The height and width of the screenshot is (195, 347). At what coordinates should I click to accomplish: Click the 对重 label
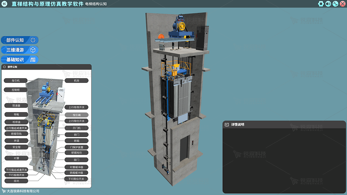[x=16, y=158]
